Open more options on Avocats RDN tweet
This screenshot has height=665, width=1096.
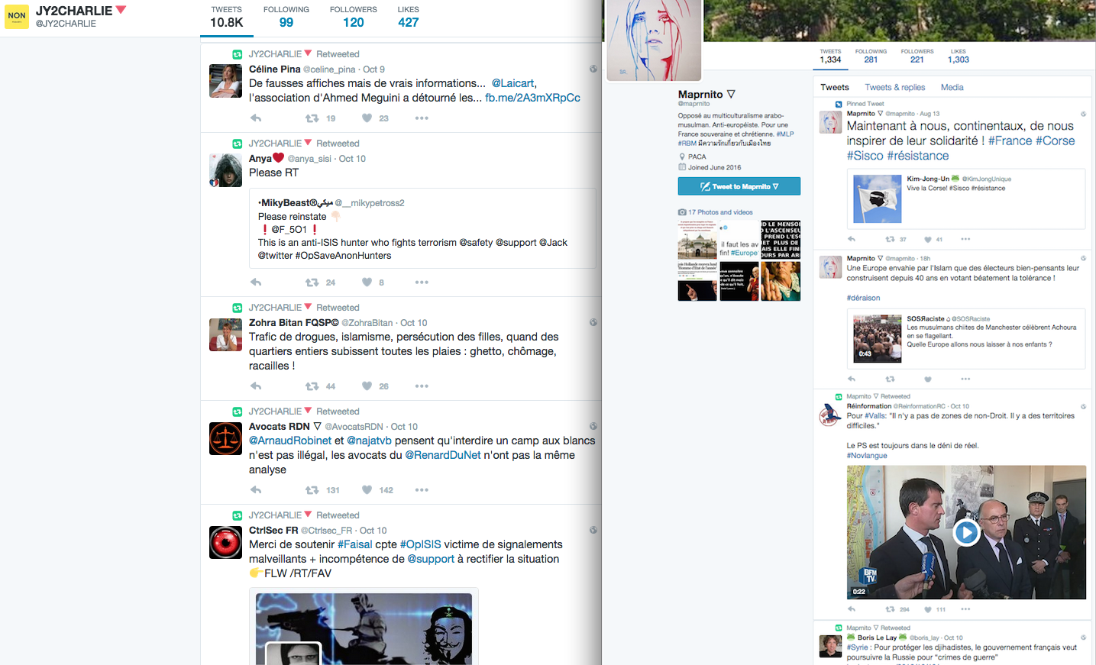(422, 490)
